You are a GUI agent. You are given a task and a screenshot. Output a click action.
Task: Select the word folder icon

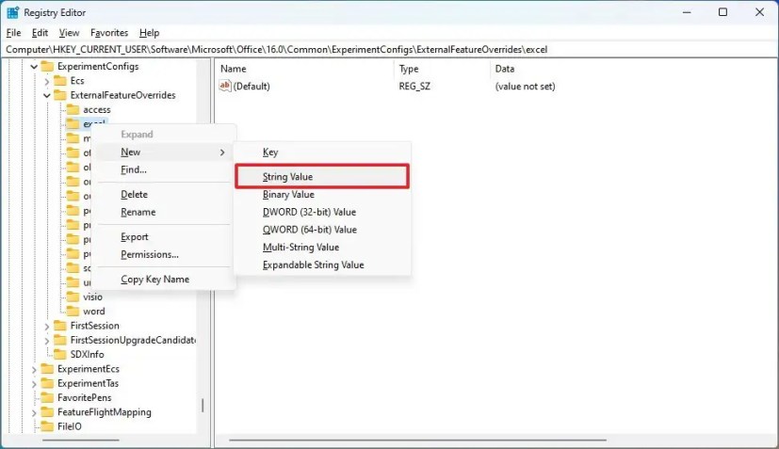pyautogui.click(x=73, y=311)
